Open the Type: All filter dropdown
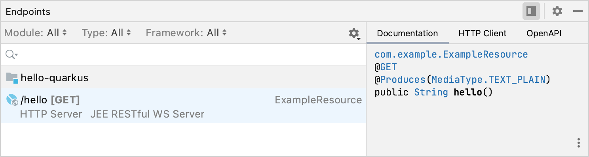 (x=106, y=33)
